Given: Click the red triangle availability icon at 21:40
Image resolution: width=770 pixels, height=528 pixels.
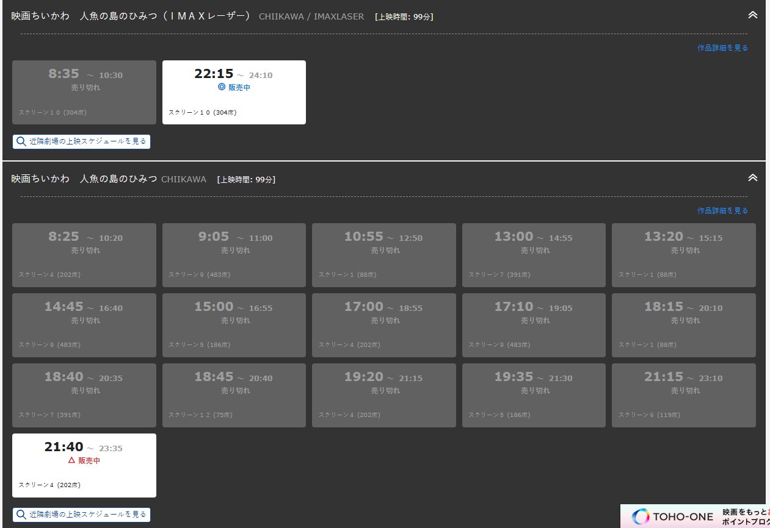Looking at the screenshot, I should click(x=71, y=460).
